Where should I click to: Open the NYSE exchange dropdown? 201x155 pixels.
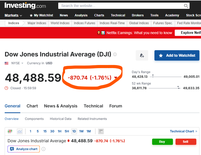tap(17, 63)
